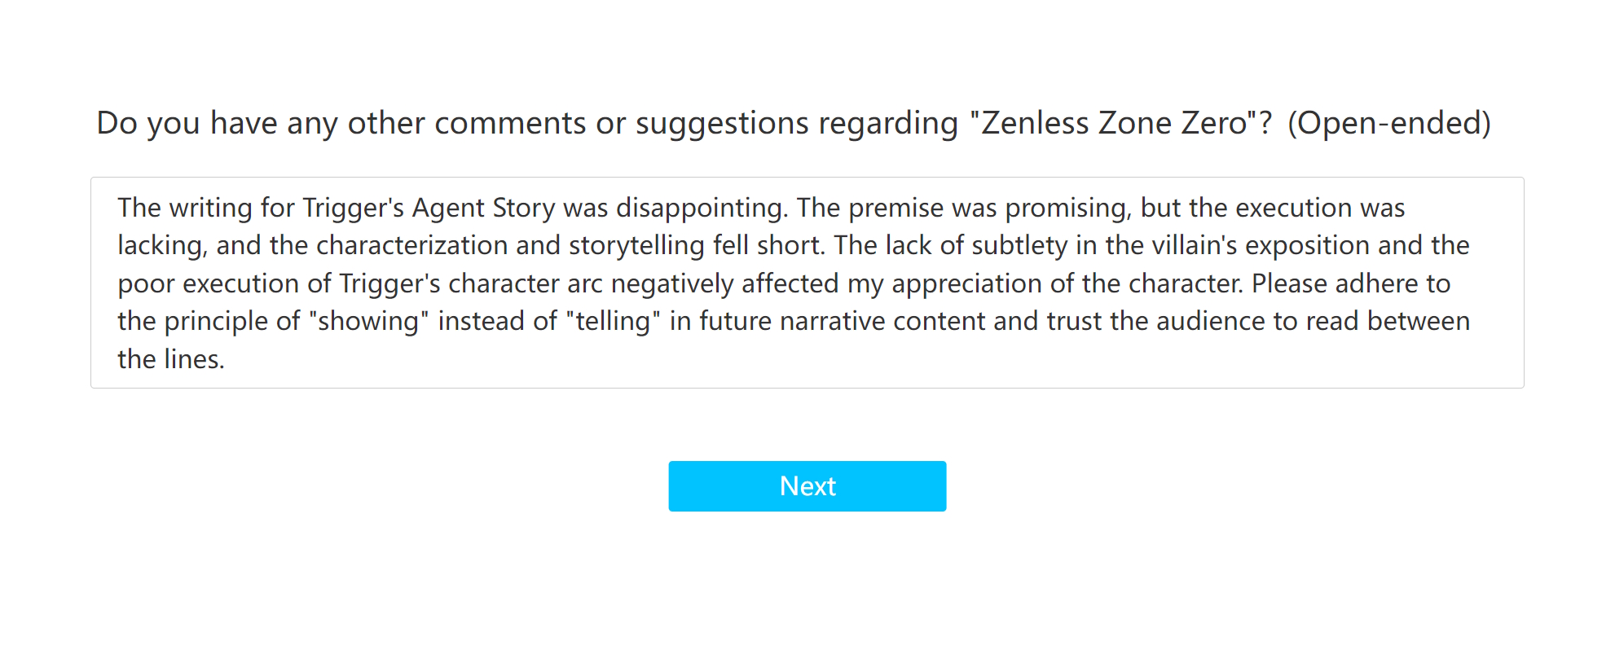Click "Agent Story" in the first line

[x=483, y=208]
